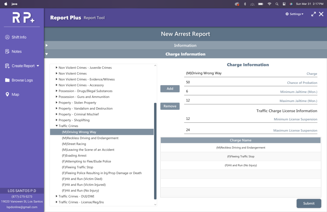Open the Settings dropdown
The height and width of the screenshot is (212, 327).
[294, 14]
